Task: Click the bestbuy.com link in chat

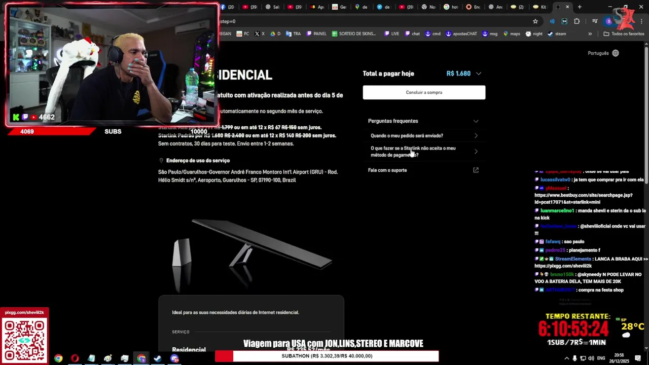Action: (x=584, y=199)
